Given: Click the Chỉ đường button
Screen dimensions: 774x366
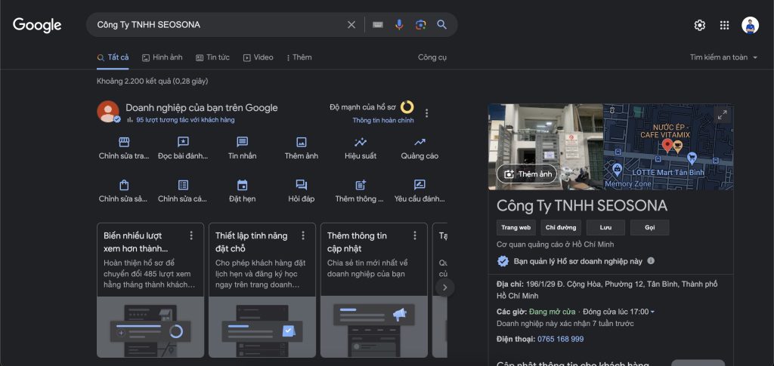Looking at the screenshot, I should click(x=561, y=228).
